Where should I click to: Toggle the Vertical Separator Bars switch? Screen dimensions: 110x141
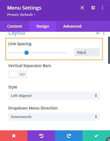pos(18,74)
